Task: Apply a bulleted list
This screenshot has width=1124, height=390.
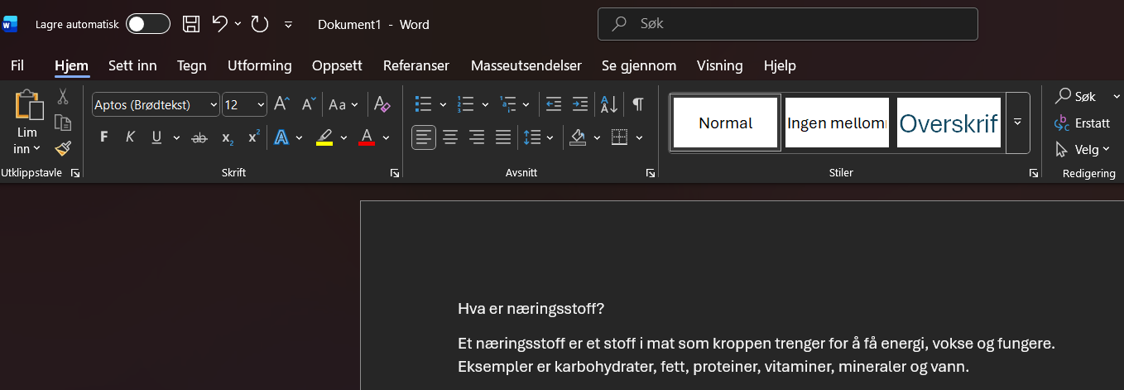Action: coord(424,104)
